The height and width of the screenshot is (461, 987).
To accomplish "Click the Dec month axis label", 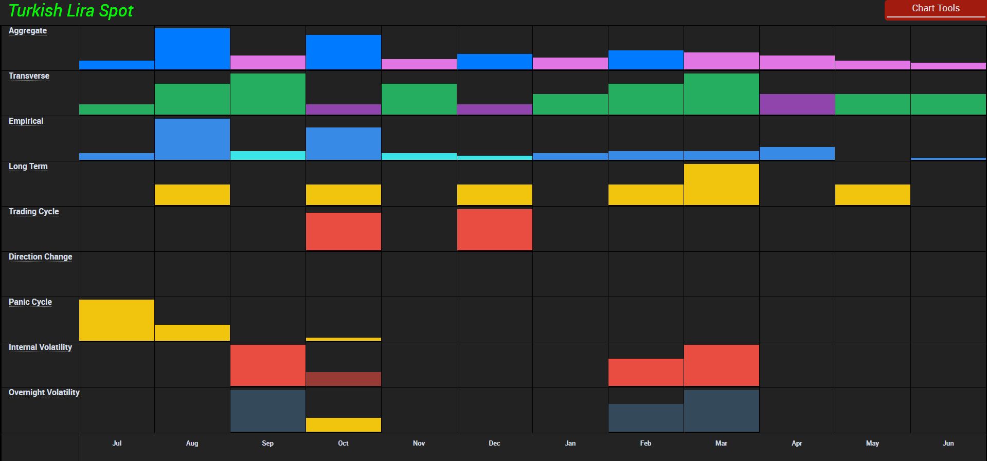I will 494,443.
